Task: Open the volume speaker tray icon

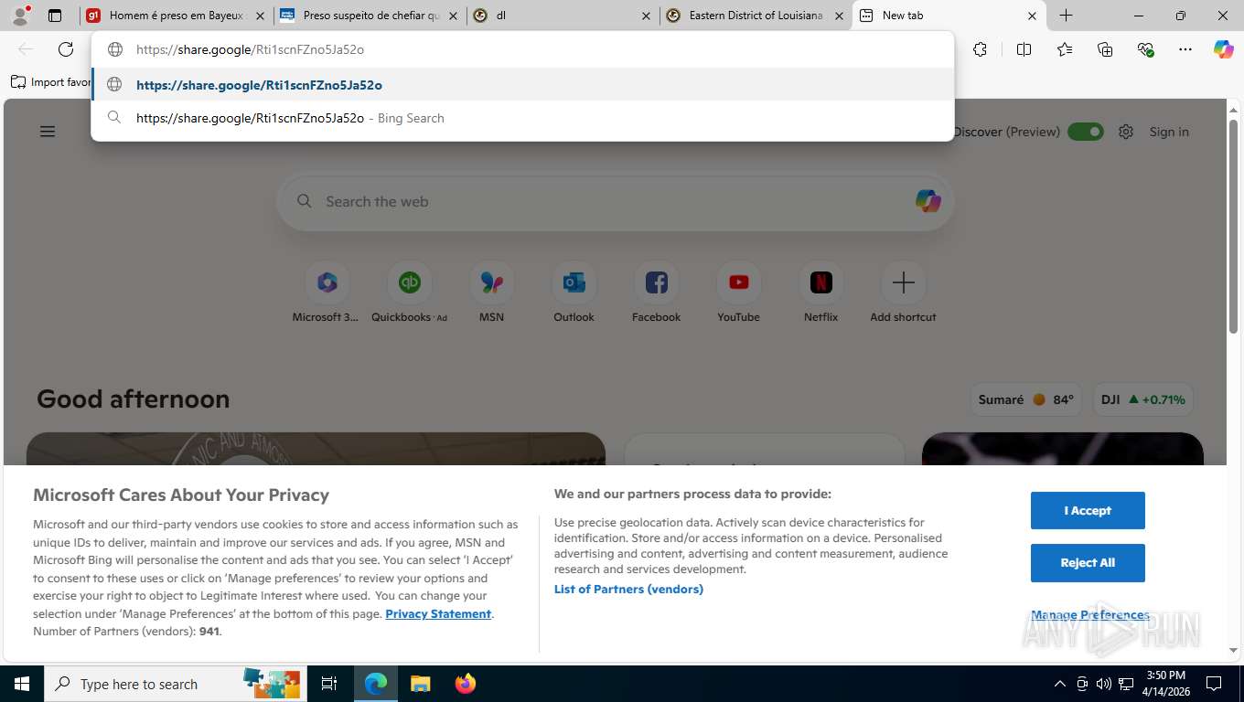Action: (x=1103, y=684)
